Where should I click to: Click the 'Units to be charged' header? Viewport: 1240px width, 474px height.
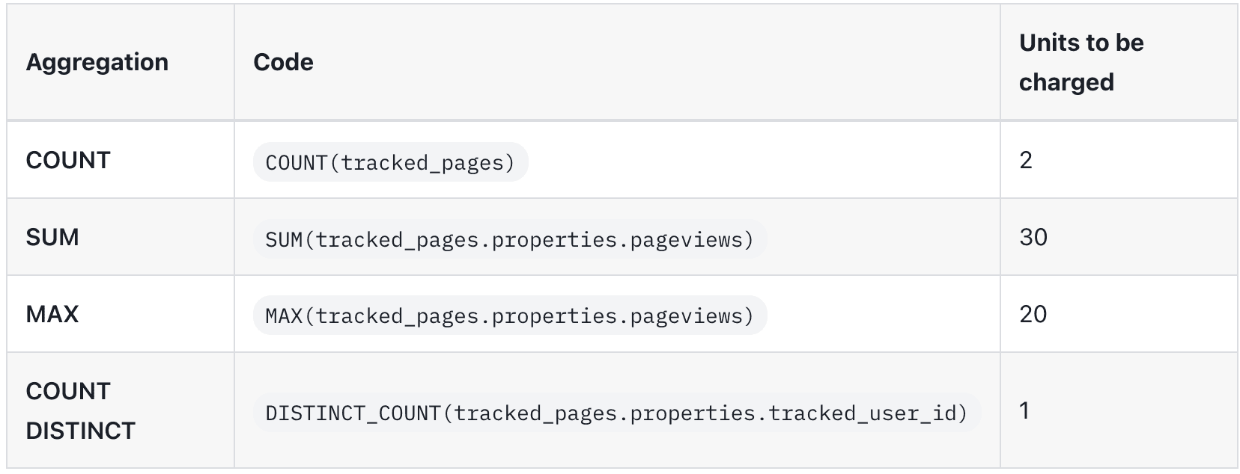pyautogui.click(x=1081, y=62)
